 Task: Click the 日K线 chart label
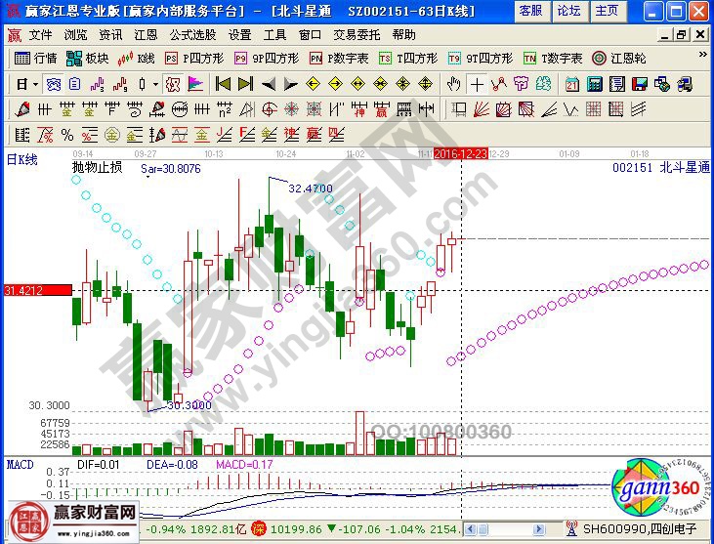21,160
